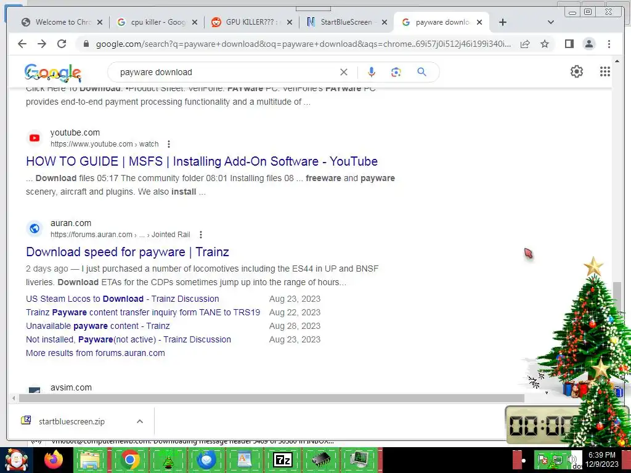Clear the search box with X
Image resolution: width=631 pixels, height=473 pixels.
pos(344,72)
